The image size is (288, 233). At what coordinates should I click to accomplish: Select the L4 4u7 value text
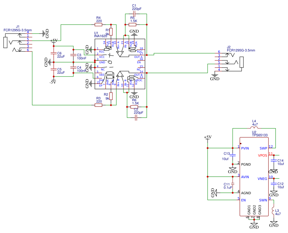coord(255,125)
